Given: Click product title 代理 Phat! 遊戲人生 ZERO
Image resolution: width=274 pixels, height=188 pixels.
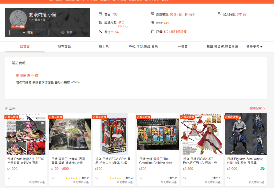Looking at the screenshot, I should click(26, 161).
